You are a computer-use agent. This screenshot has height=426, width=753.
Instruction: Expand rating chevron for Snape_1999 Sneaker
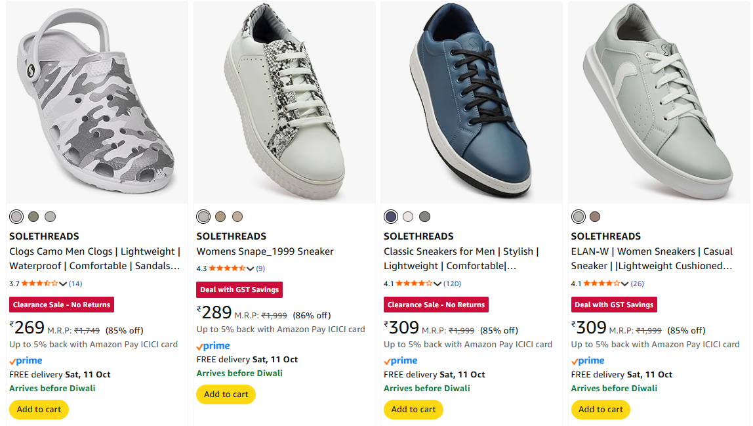click(x=250, y=269)
